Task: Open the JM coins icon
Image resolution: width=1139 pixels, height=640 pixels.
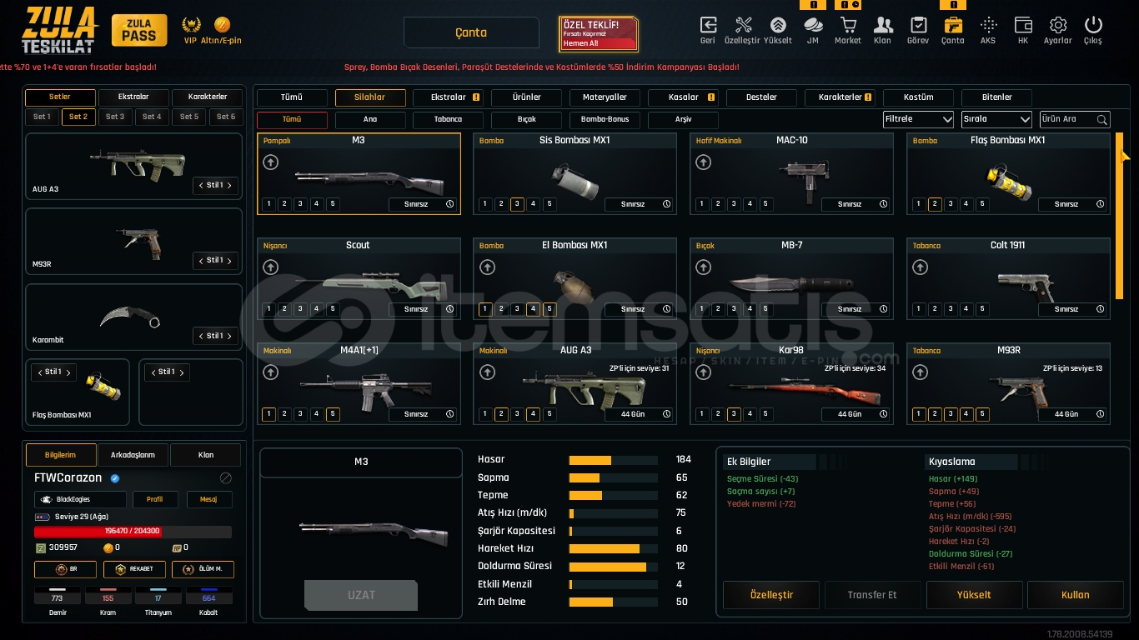Action: (x=813, y=25)
